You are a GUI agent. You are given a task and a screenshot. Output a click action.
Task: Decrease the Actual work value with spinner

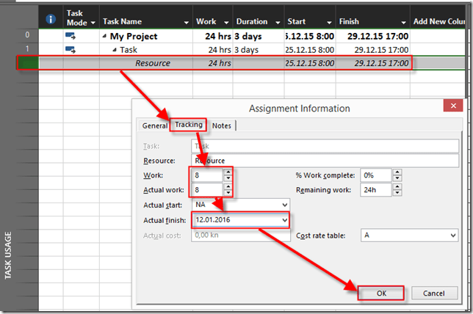(228, 192)
